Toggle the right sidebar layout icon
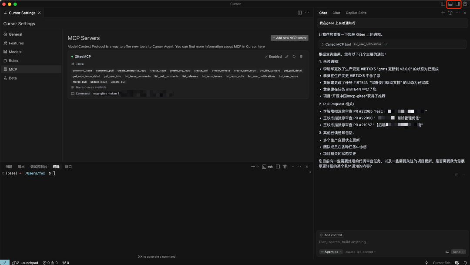Screen dimensions: 470x265 457,4
